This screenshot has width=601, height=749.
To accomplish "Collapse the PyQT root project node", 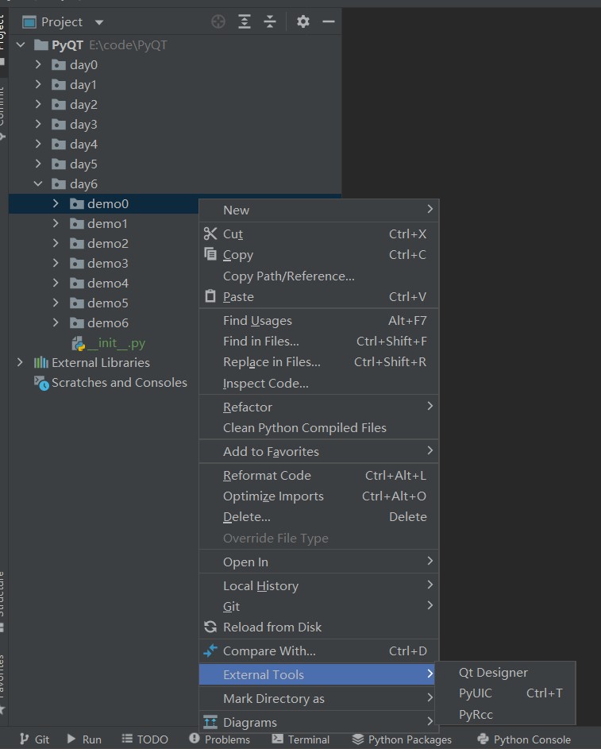I will [21, 45].
